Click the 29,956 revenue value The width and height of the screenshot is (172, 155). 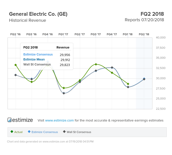(x=65, y=55)
